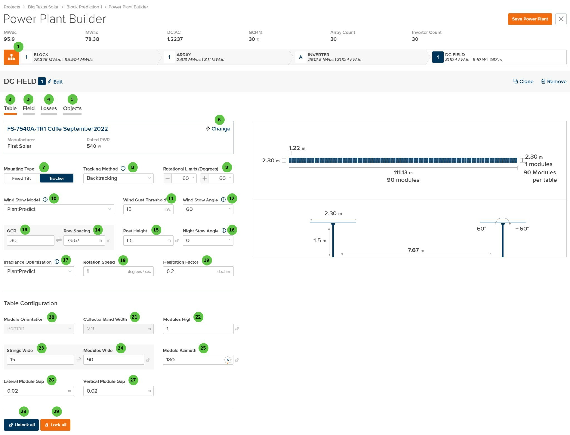Click the Night Stow Angle info icon
Viewport: 570px width, 435px height.
click(x=223, y=230)
